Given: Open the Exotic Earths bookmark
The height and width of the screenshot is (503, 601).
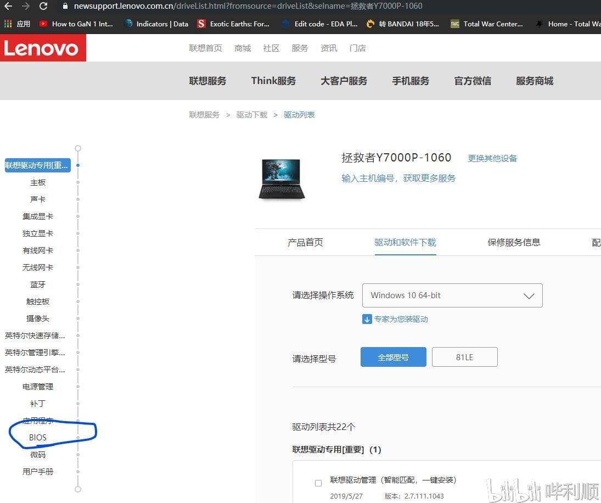Looking at the screenshot, I should [x=233, y=24].
